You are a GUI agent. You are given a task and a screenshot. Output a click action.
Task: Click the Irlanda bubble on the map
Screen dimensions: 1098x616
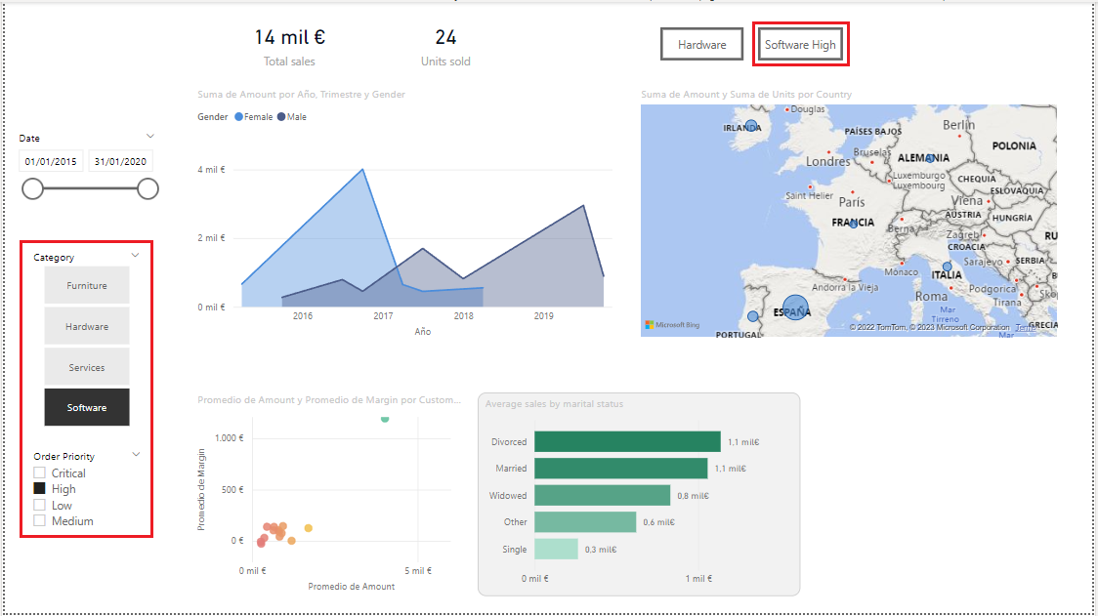click(x=750, y=126)
